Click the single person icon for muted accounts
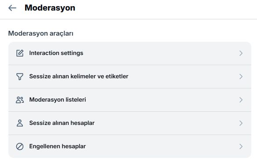Screen dimensions: 257x161 pos(20,123)
